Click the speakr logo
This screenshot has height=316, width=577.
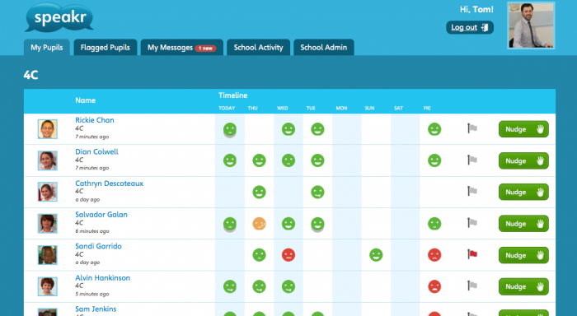[x=59, y=17]
